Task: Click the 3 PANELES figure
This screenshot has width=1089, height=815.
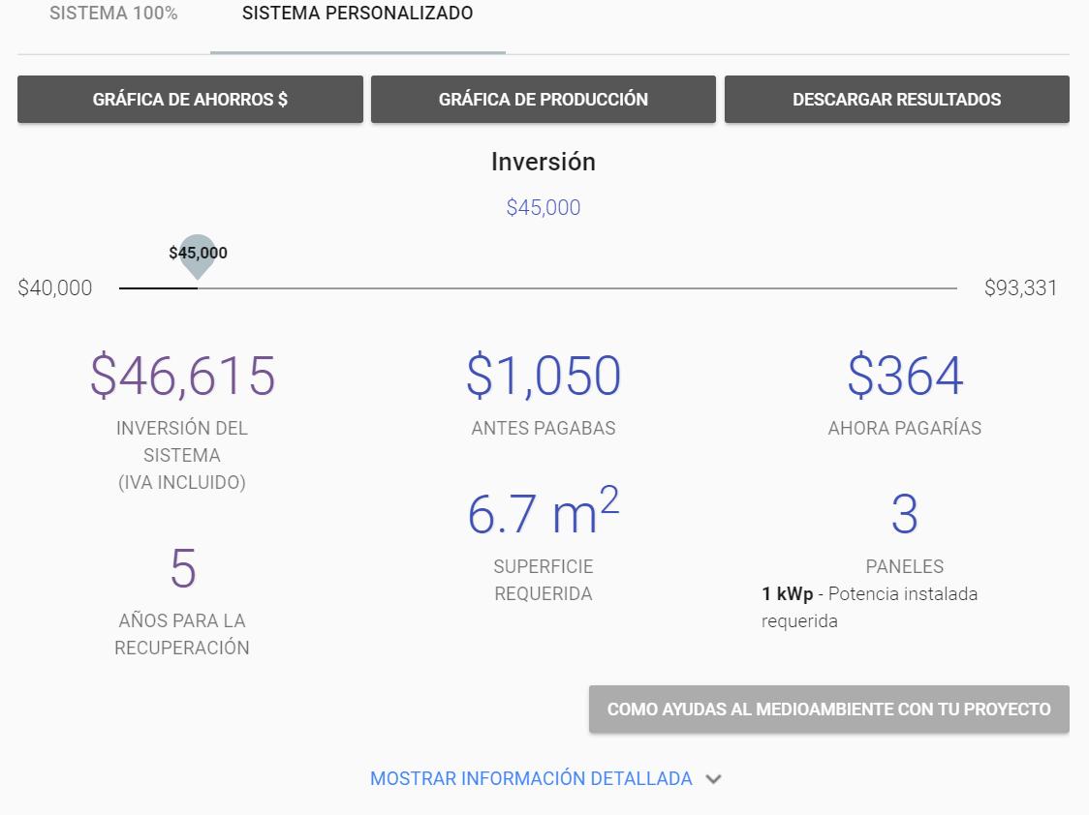Action: [904, 514]
